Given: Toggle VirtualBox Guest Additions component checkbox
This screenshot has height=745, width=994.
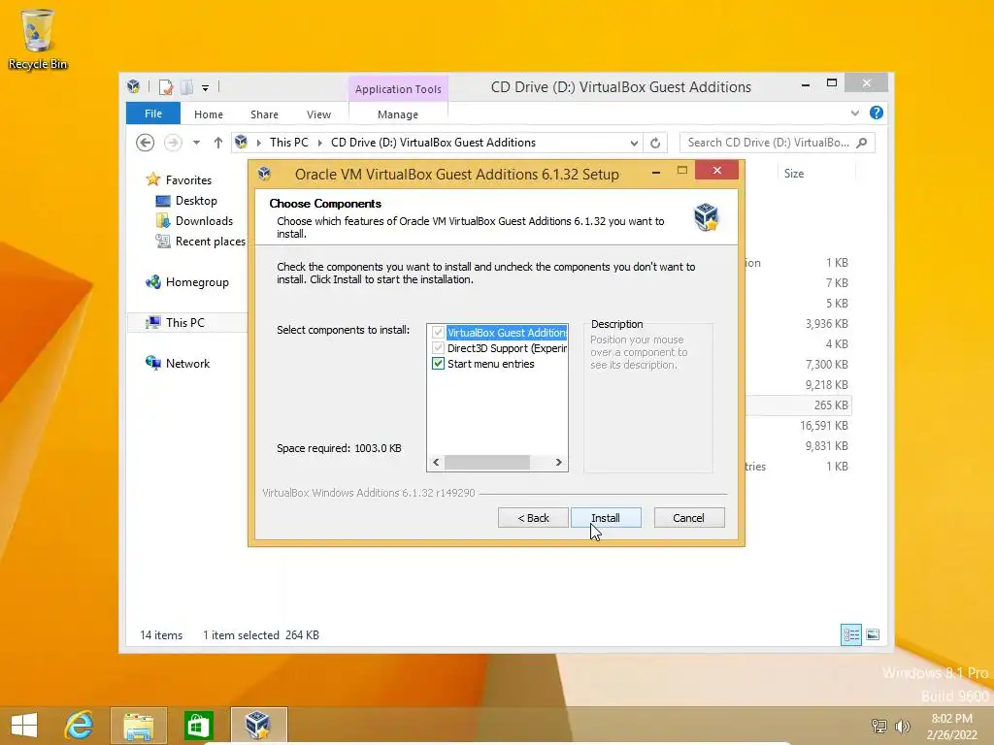Looking at the screenshot, I should [438, 333].
